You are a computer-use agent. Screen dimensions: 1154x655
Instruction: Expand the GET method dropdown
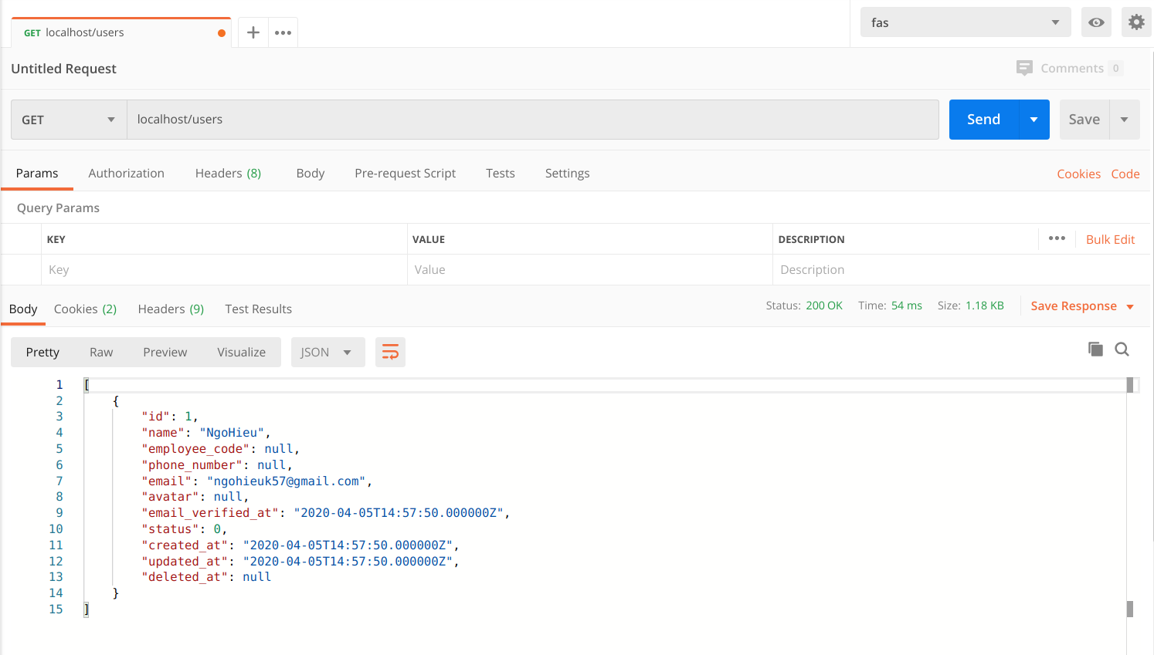tap(69, 120)
